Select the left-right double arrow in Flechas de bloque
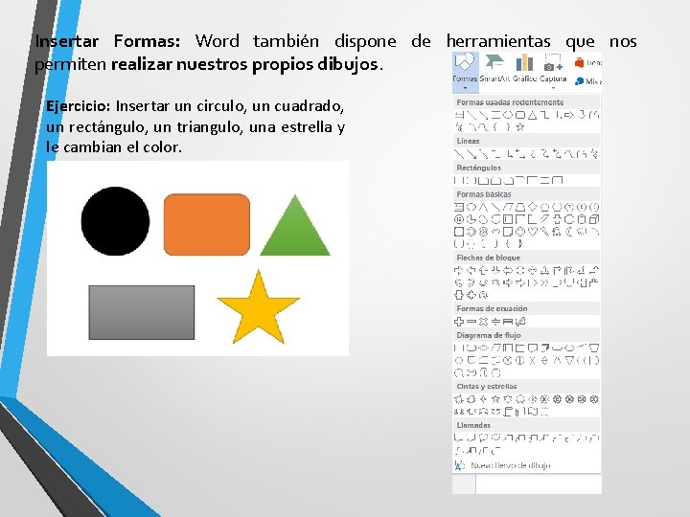The width and height of the screenshot is (690, 517). click(x=508, y=270)
